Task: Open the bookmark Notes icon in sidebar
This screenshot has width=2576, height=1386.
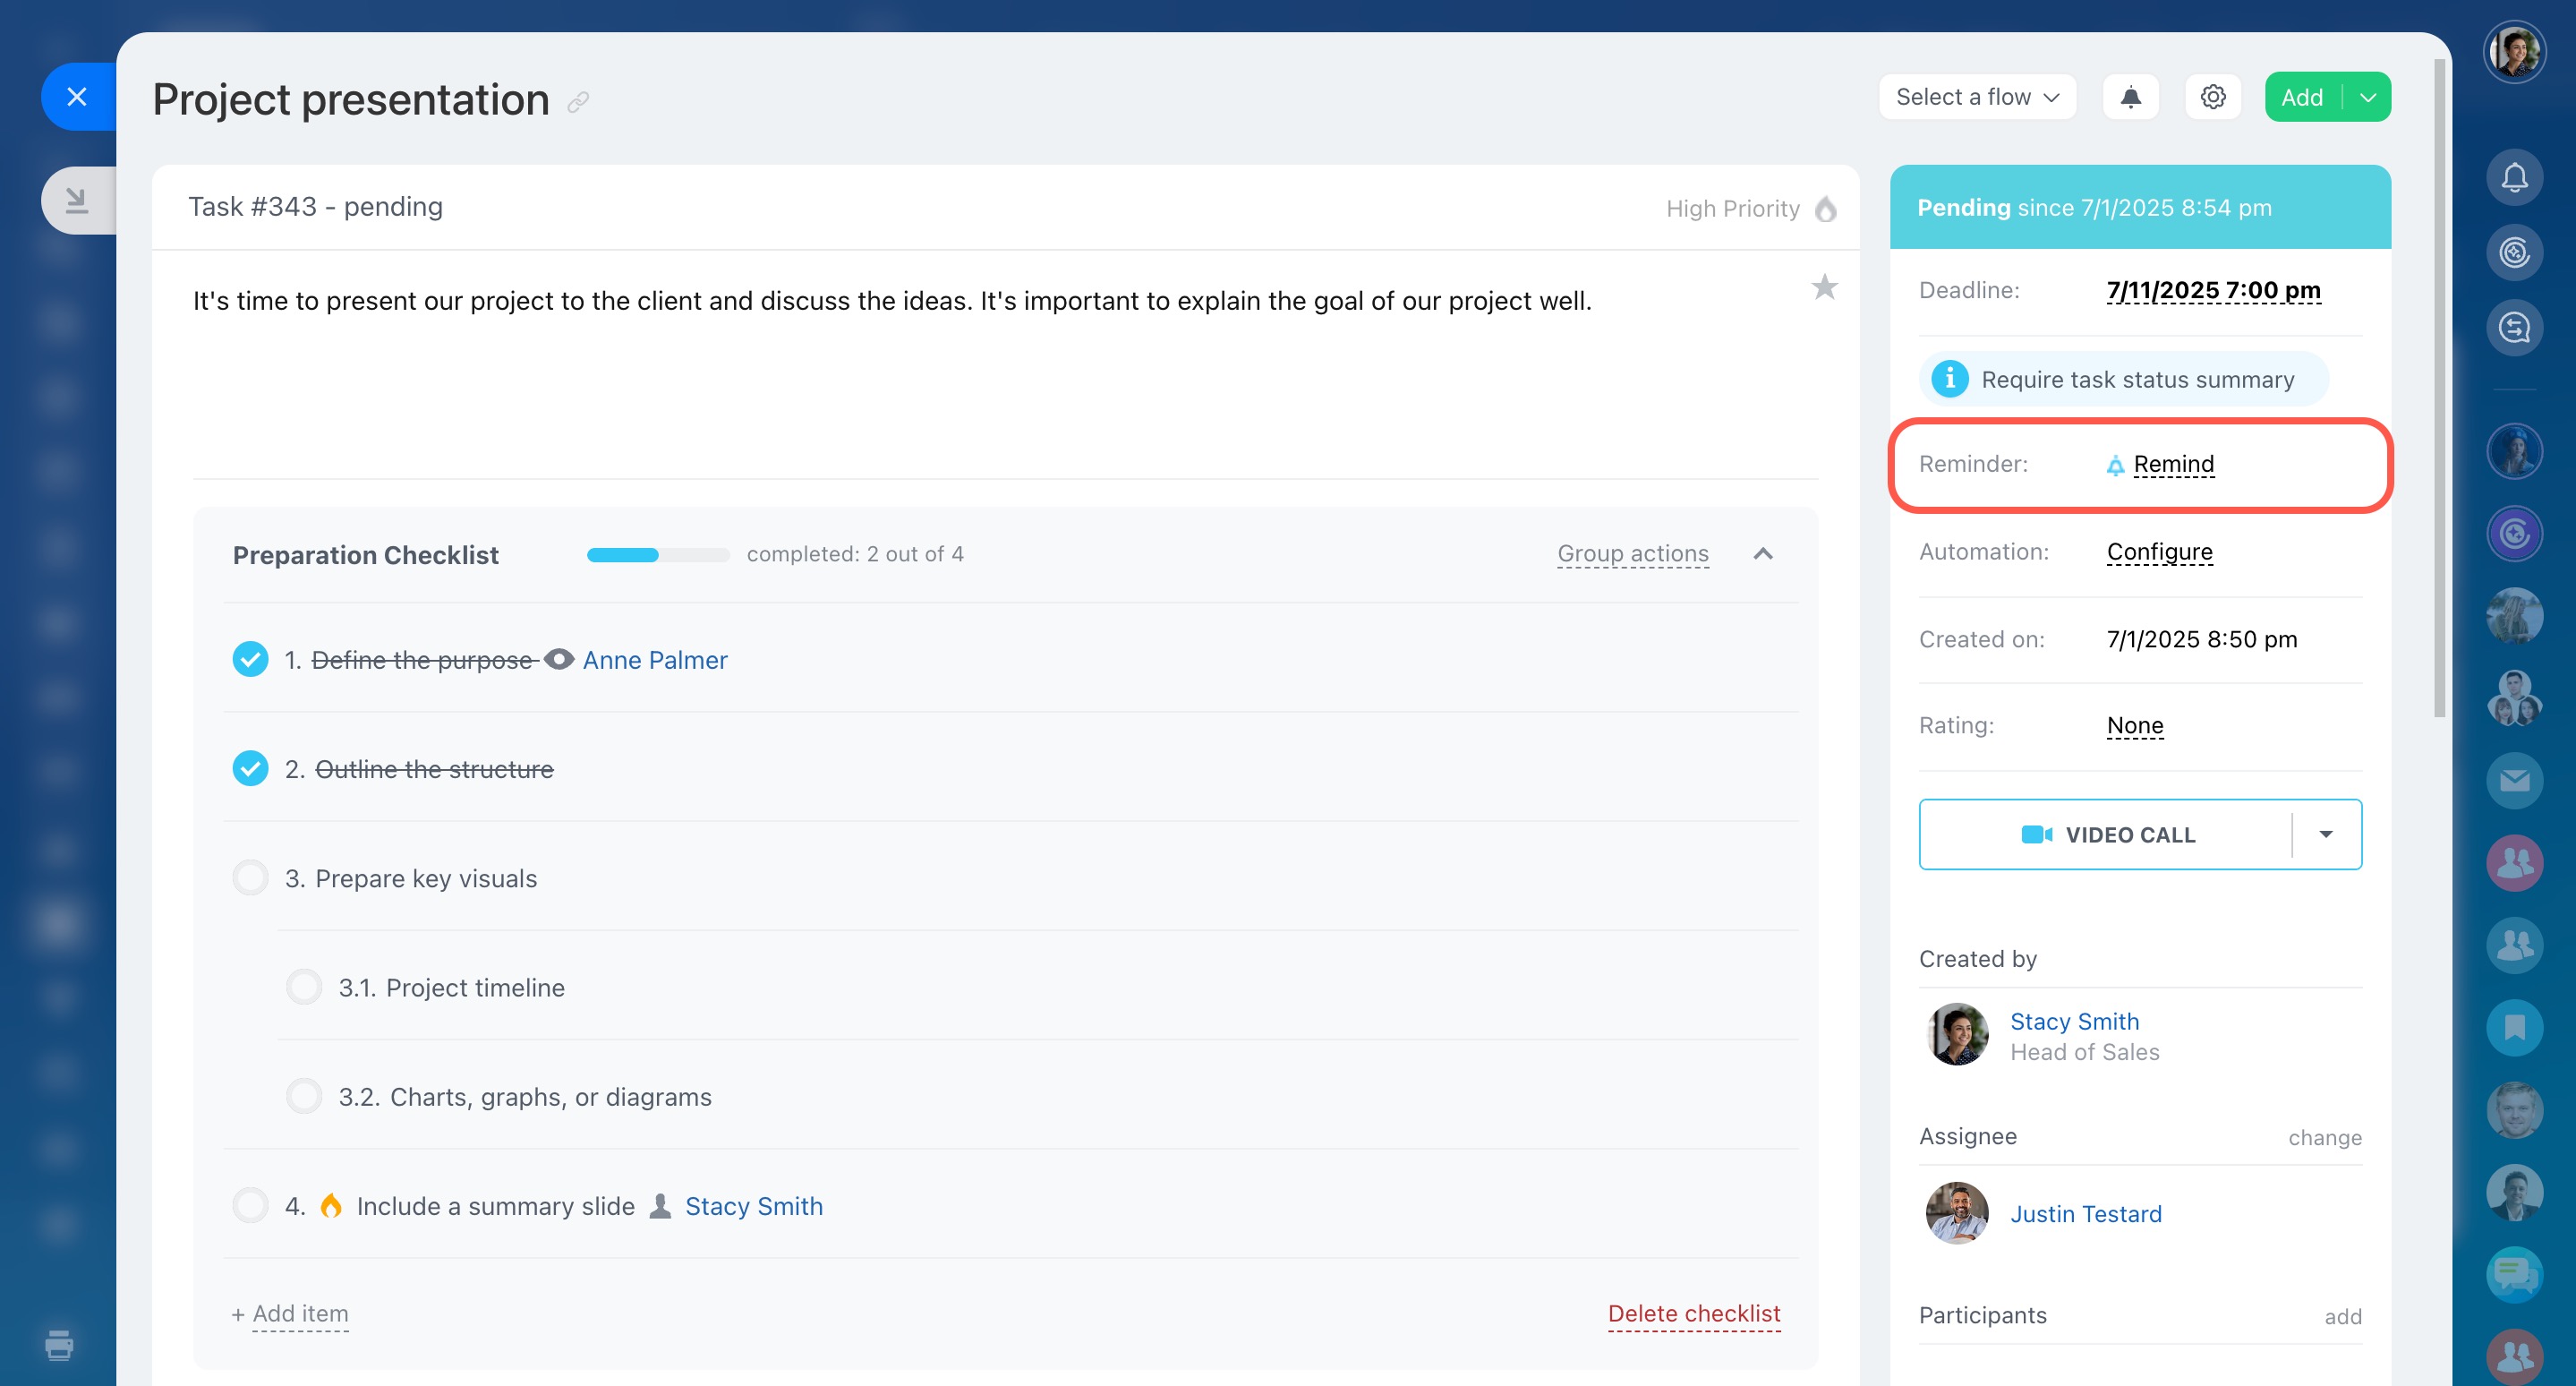Action: coord(2513,1027)
